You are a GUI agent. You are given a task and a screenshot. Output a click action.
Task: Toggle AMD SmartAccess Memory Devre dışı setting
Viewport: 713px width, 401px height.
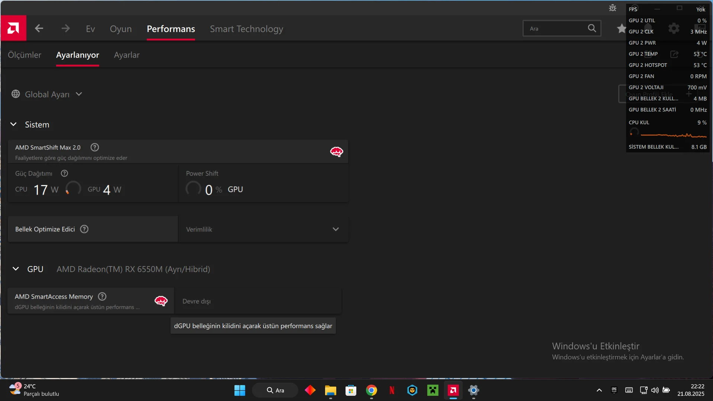[x=258, y=301]
